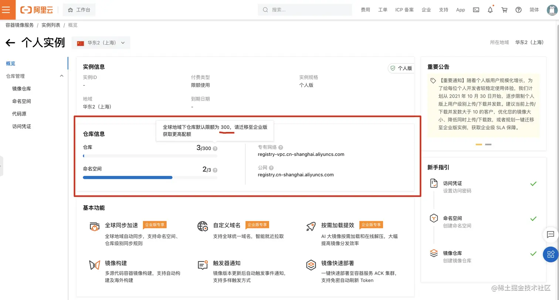559x300 pixels.
Task: Open the shopping cart icon in top bar
Action: coord(504,10)
